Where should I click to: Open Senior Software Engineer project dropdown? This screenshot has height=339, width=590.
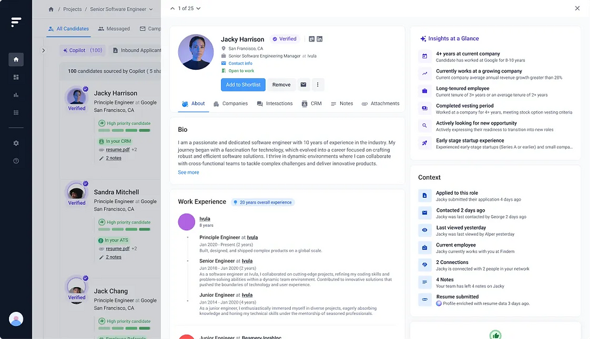tap(121, 9)
